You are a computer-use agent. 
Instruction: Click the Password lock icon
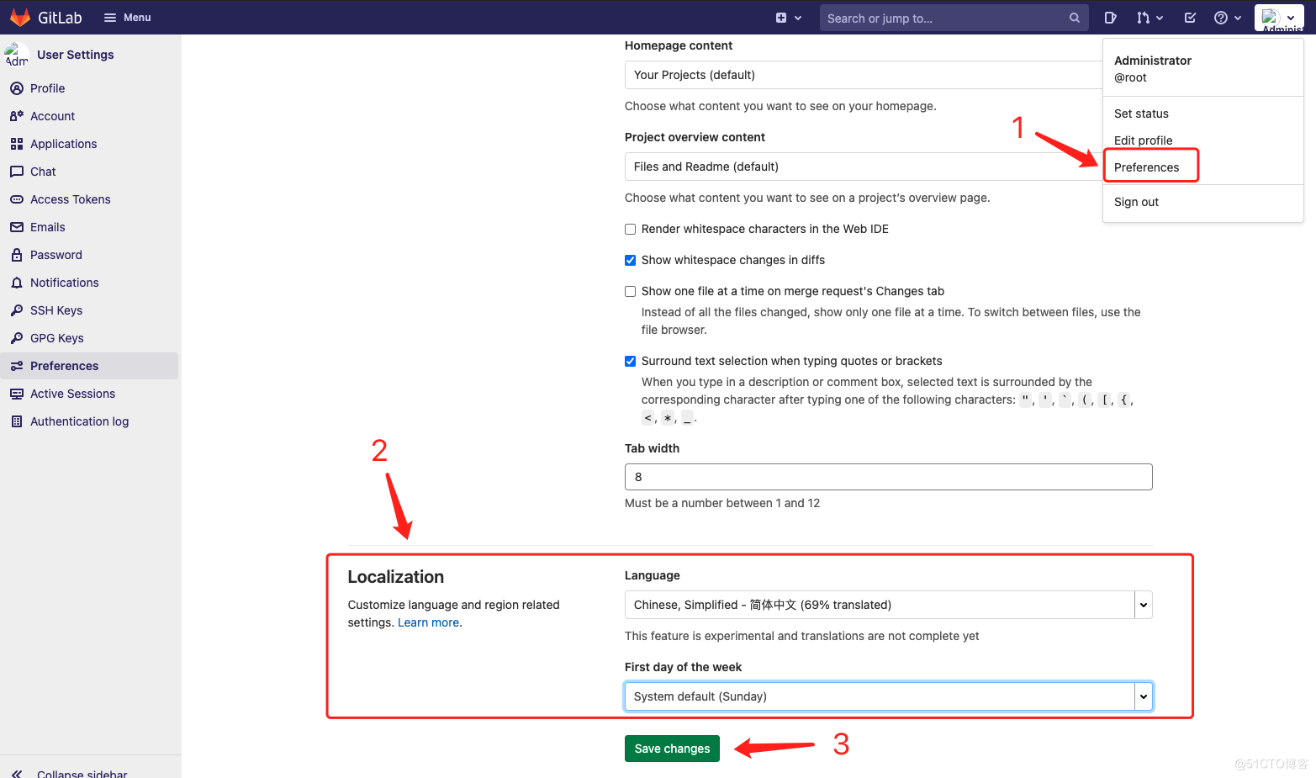click(x=17, y=255)
